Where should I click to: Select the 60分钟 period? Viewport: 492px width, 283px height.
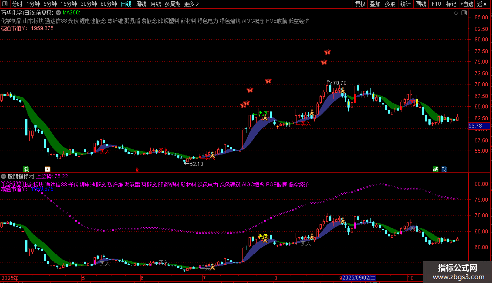(x=109, y=4)
